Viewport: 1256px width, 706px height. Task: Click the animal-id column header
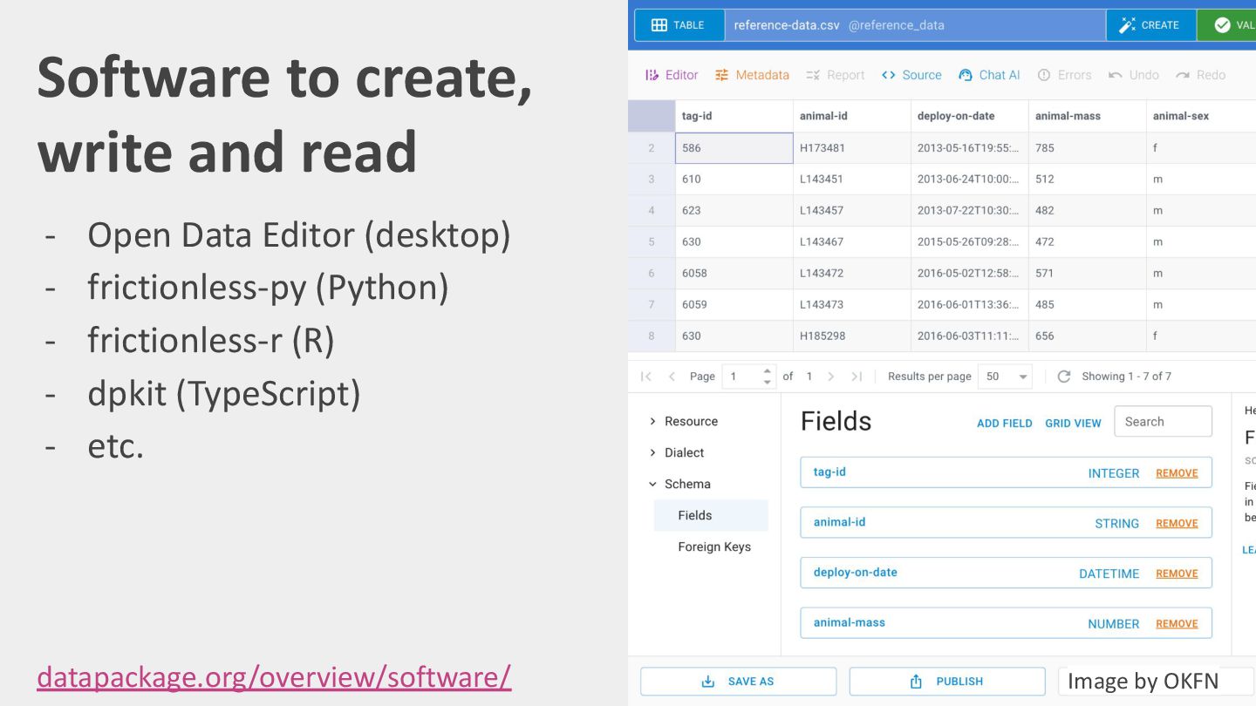pyautogui.click(x=852, y=116)
